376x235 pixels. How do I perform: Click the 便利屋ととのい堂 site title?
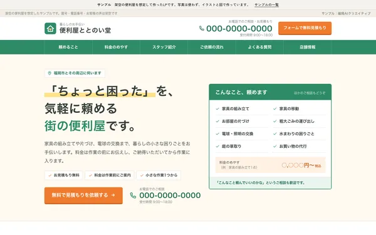85,31
